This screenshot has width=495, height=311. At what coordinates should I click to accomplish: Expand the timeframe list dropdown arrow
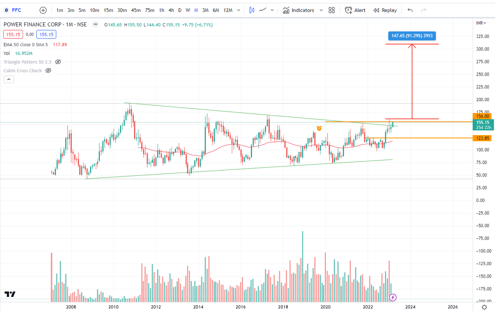click(239, 10)
